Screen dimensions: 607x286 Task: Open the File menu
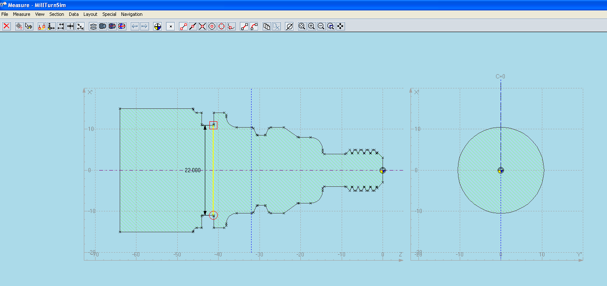5,14
